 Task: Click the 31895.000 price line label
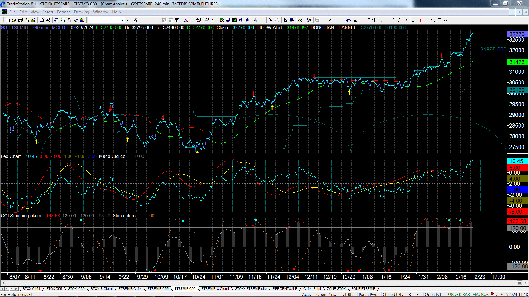tap(493, 50)
